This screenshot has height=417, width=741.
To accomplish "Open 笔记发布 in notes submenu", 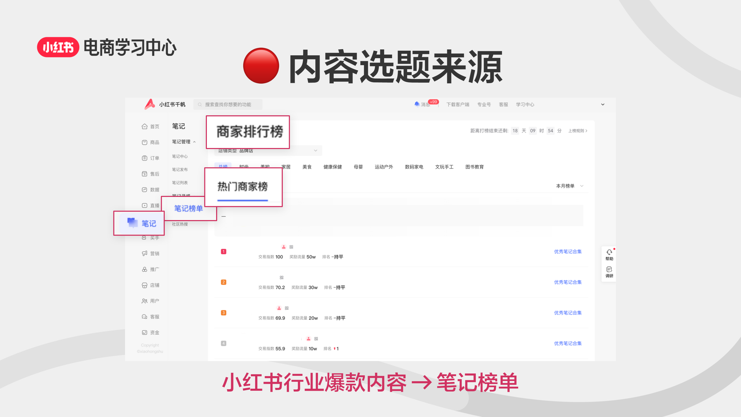I will [x=180, y=170].
